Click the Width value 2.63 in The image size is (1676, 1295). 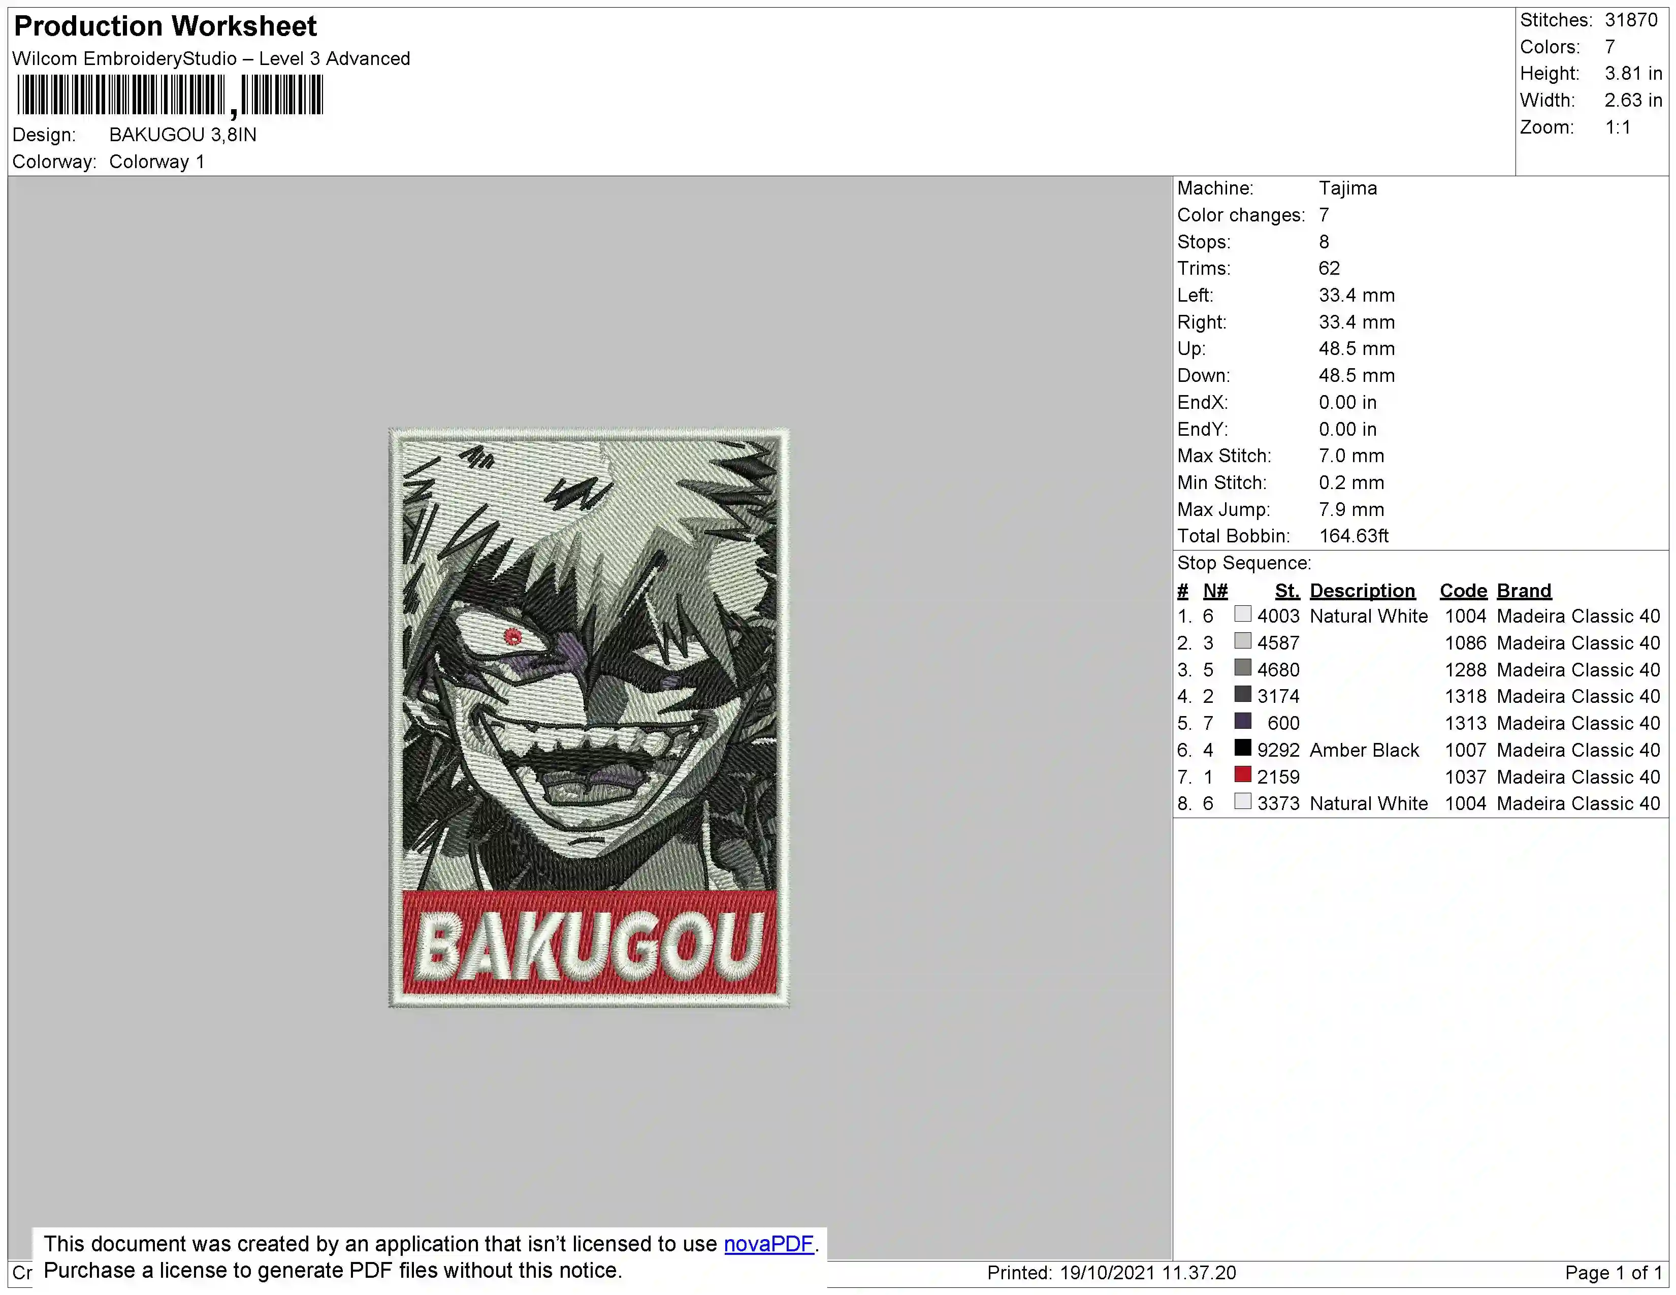click(x=1633, y=101)
